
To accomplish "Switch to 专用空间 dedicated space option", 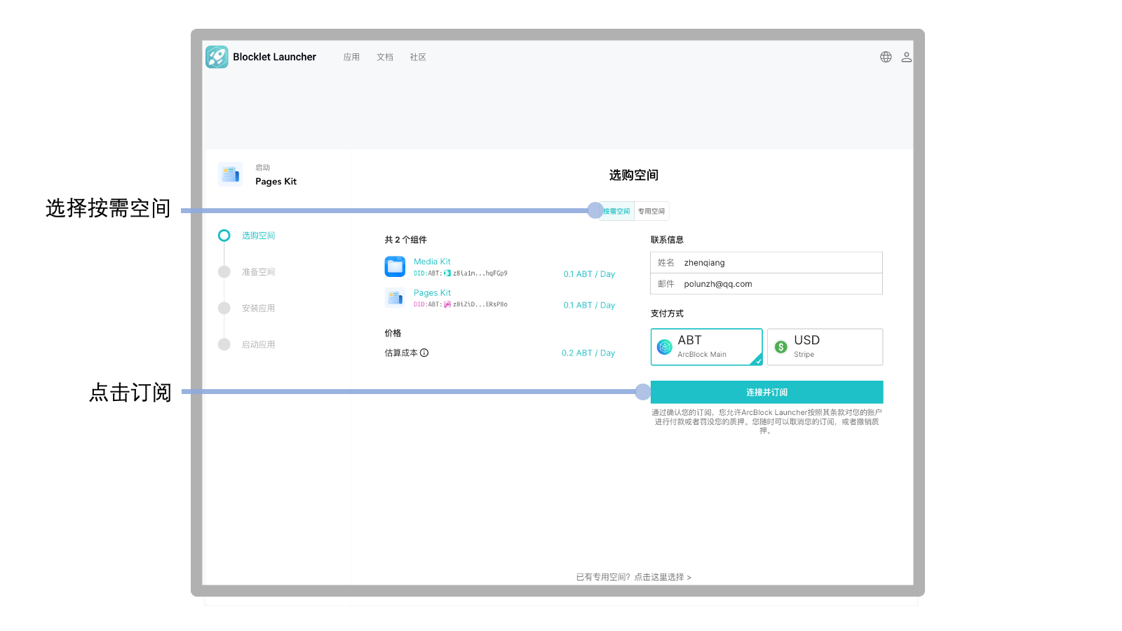I will (x=651, y=211).
